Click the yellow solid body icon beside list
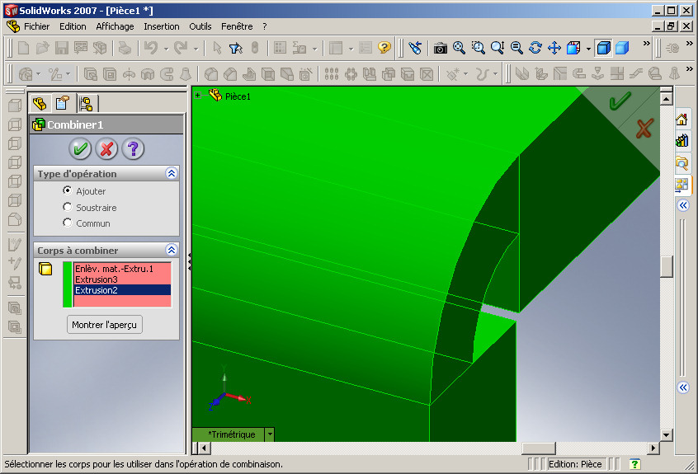This screenshot has height=474, width=698. coord(45,269)
